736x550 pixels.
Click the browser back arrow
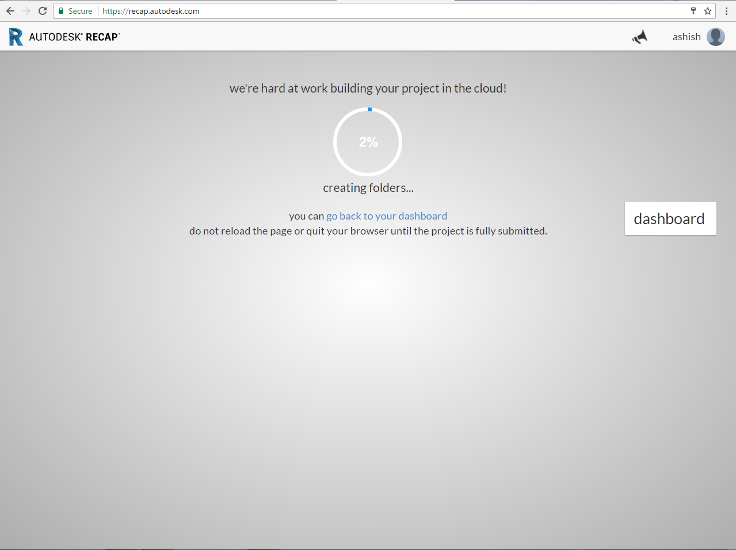point(10,11)
